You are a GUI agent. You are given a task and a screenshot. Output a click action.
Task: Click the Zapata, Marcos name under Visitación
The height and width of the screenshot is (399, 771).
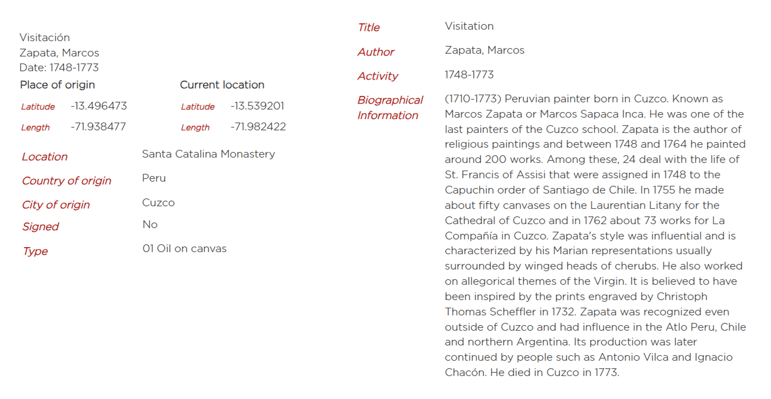[59, 53]
